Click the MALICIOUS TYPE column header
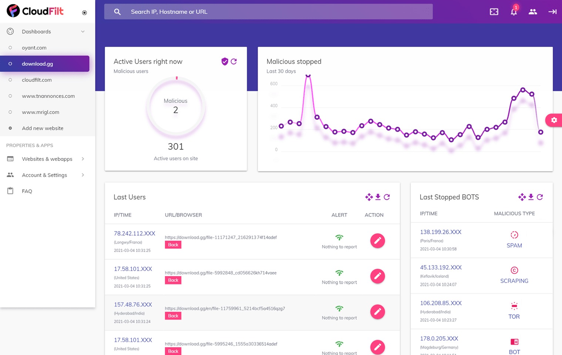 (514, 213)
